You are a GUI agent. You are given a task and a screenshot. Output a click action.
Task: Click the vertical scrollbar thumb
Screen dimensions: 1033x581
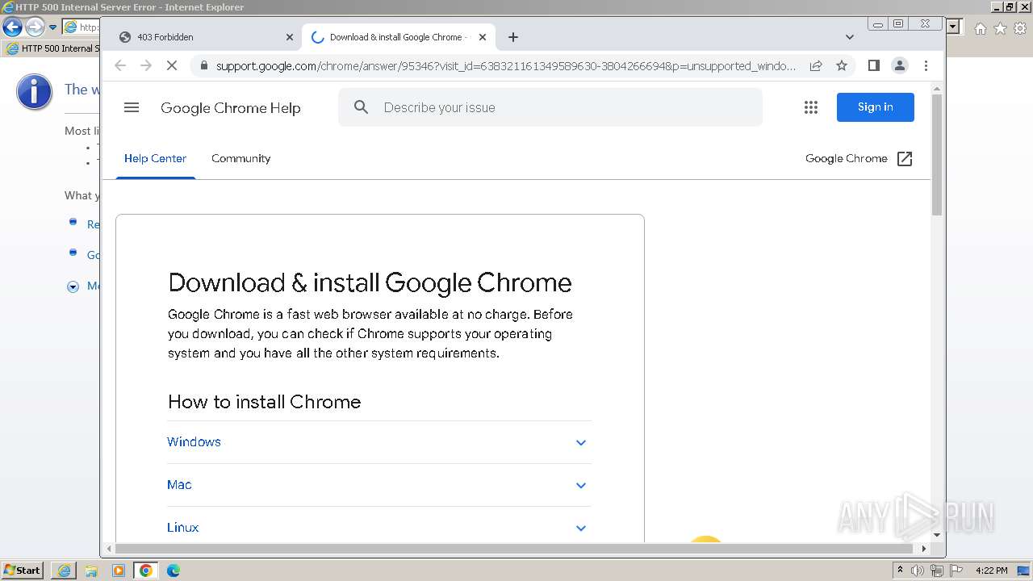[937, 155]
